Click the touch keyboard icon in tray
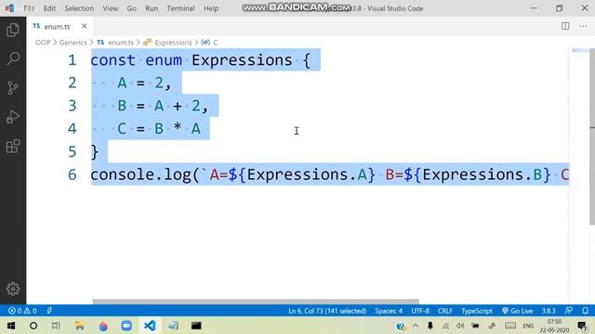This screenshot has width=595, height=334. [x=510, y=326]
